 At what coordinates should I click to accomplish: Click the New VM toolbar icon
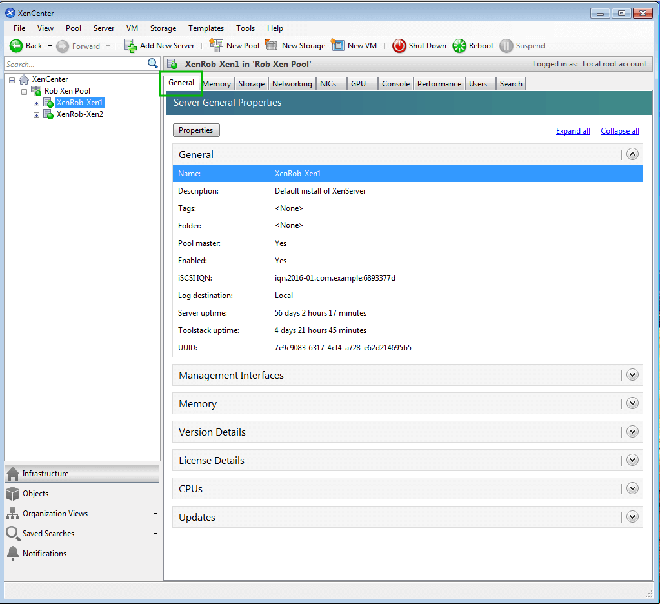click(338, 46)
